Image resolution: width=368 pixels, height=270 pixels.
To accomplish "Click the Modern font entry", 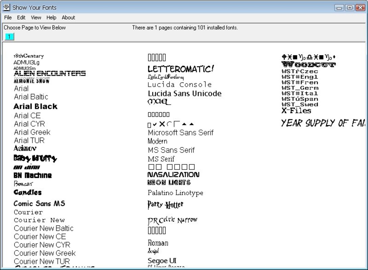I will pyautogui.click(x=157, y=141).
